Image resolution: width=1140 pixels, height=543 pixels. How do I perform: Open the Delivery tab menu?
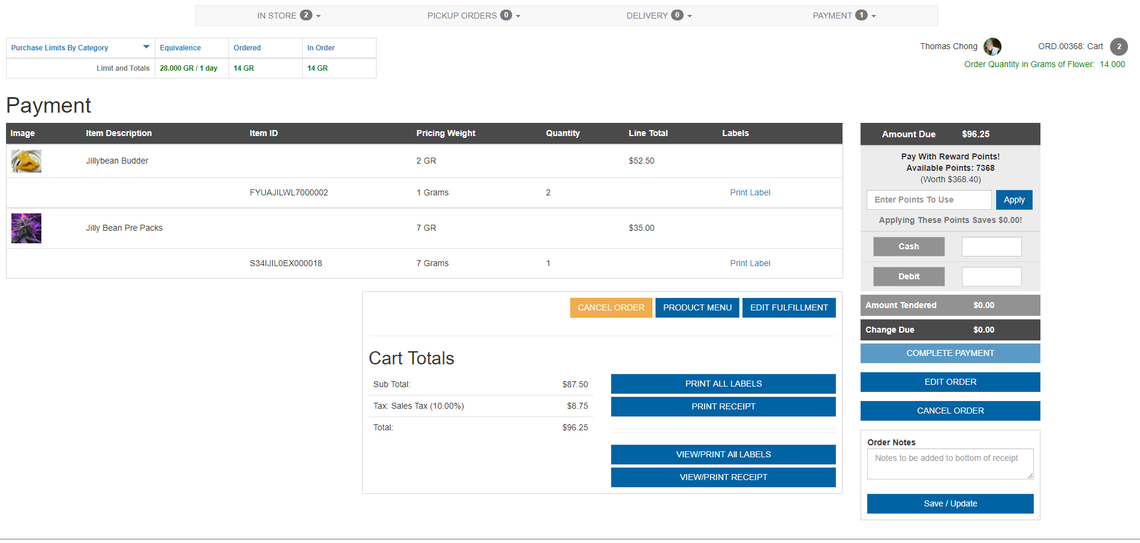point(658,16)
